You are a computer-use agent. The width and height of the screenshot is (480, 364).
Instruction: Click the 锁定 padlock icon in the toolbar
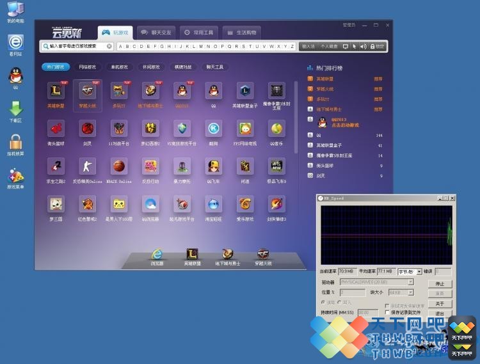pos(372,47)
